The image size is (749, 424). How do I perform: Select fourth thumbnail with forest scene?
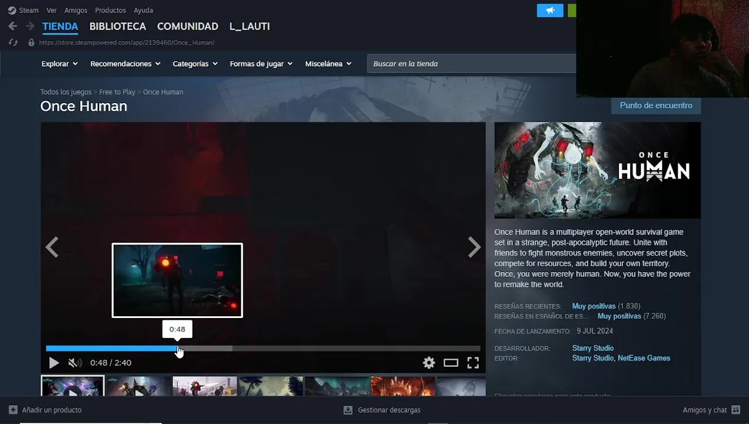(271, 386)
